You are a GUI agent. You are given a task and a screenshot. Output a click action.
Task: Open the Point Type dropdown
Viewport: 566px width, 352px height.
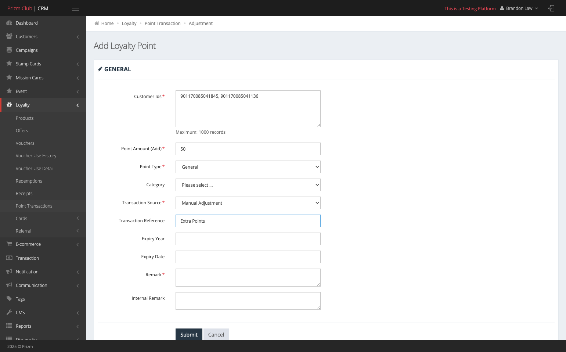click(x=248, y=167)
